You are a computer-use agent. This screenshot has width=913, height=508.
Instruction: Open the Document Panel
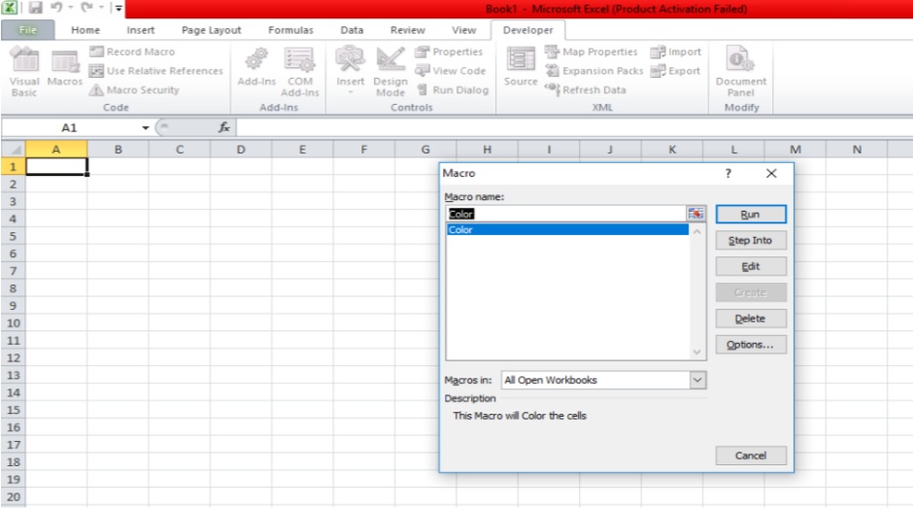point(741,72)
